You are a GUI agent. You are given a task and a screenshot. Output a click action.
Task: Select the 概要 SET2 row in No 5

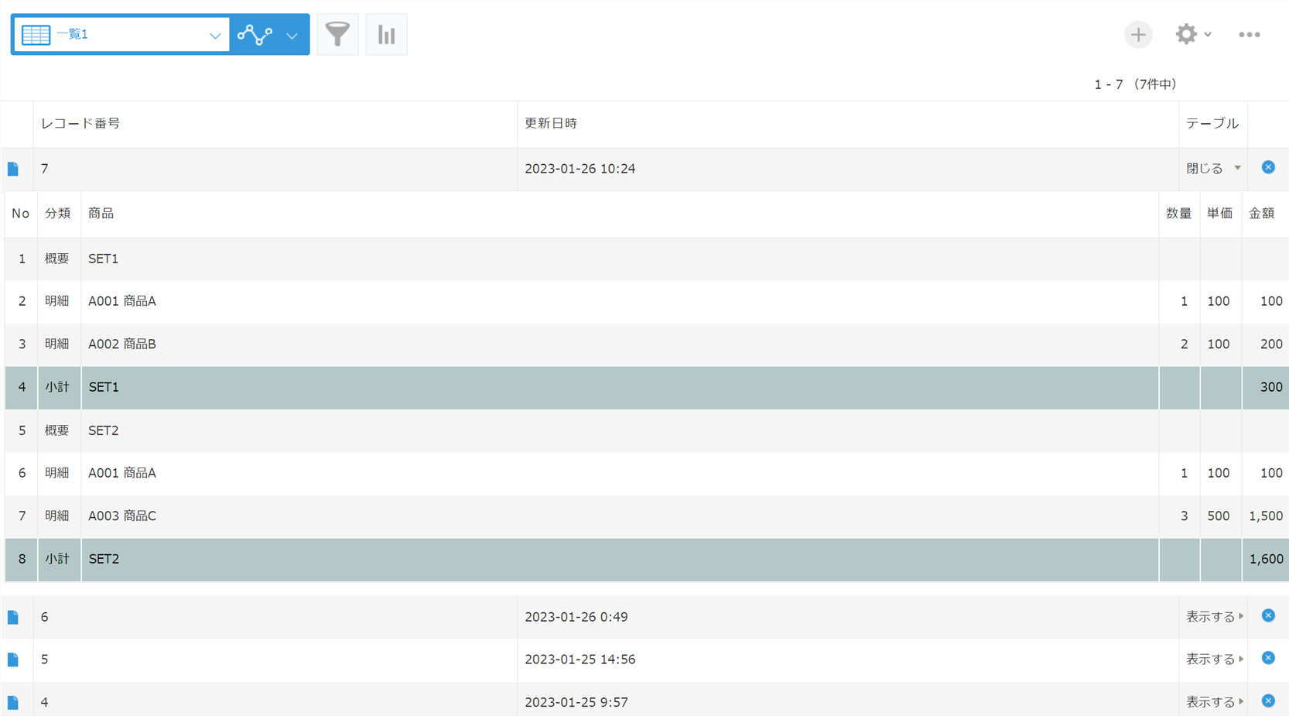(x=647, y=431)
